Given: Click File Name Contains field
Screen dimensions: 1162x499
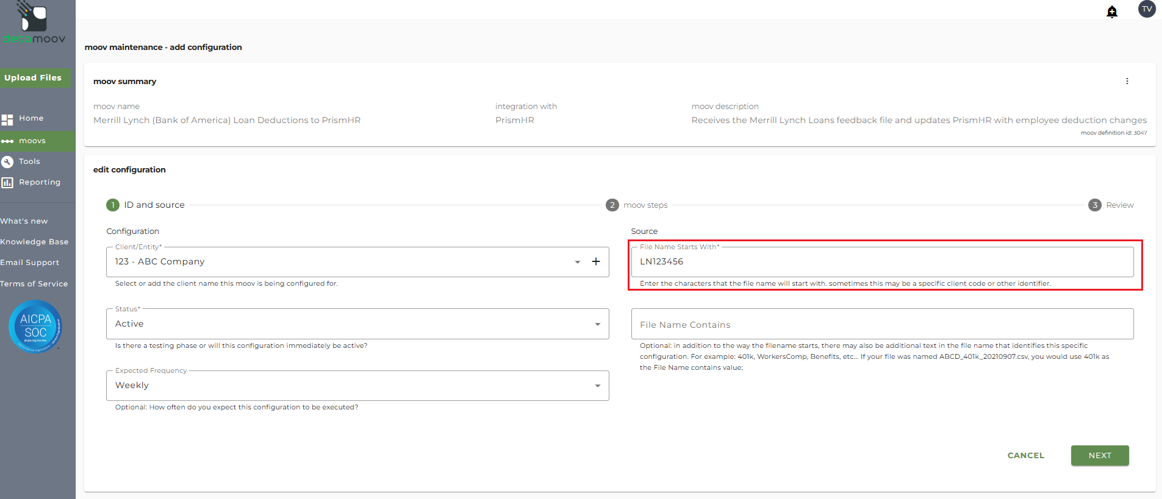Looking at the screenshot, I should 882,324.
